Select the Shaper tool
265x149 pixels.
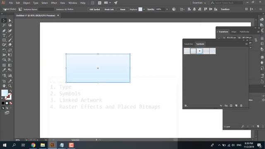[x=4, y=45]
